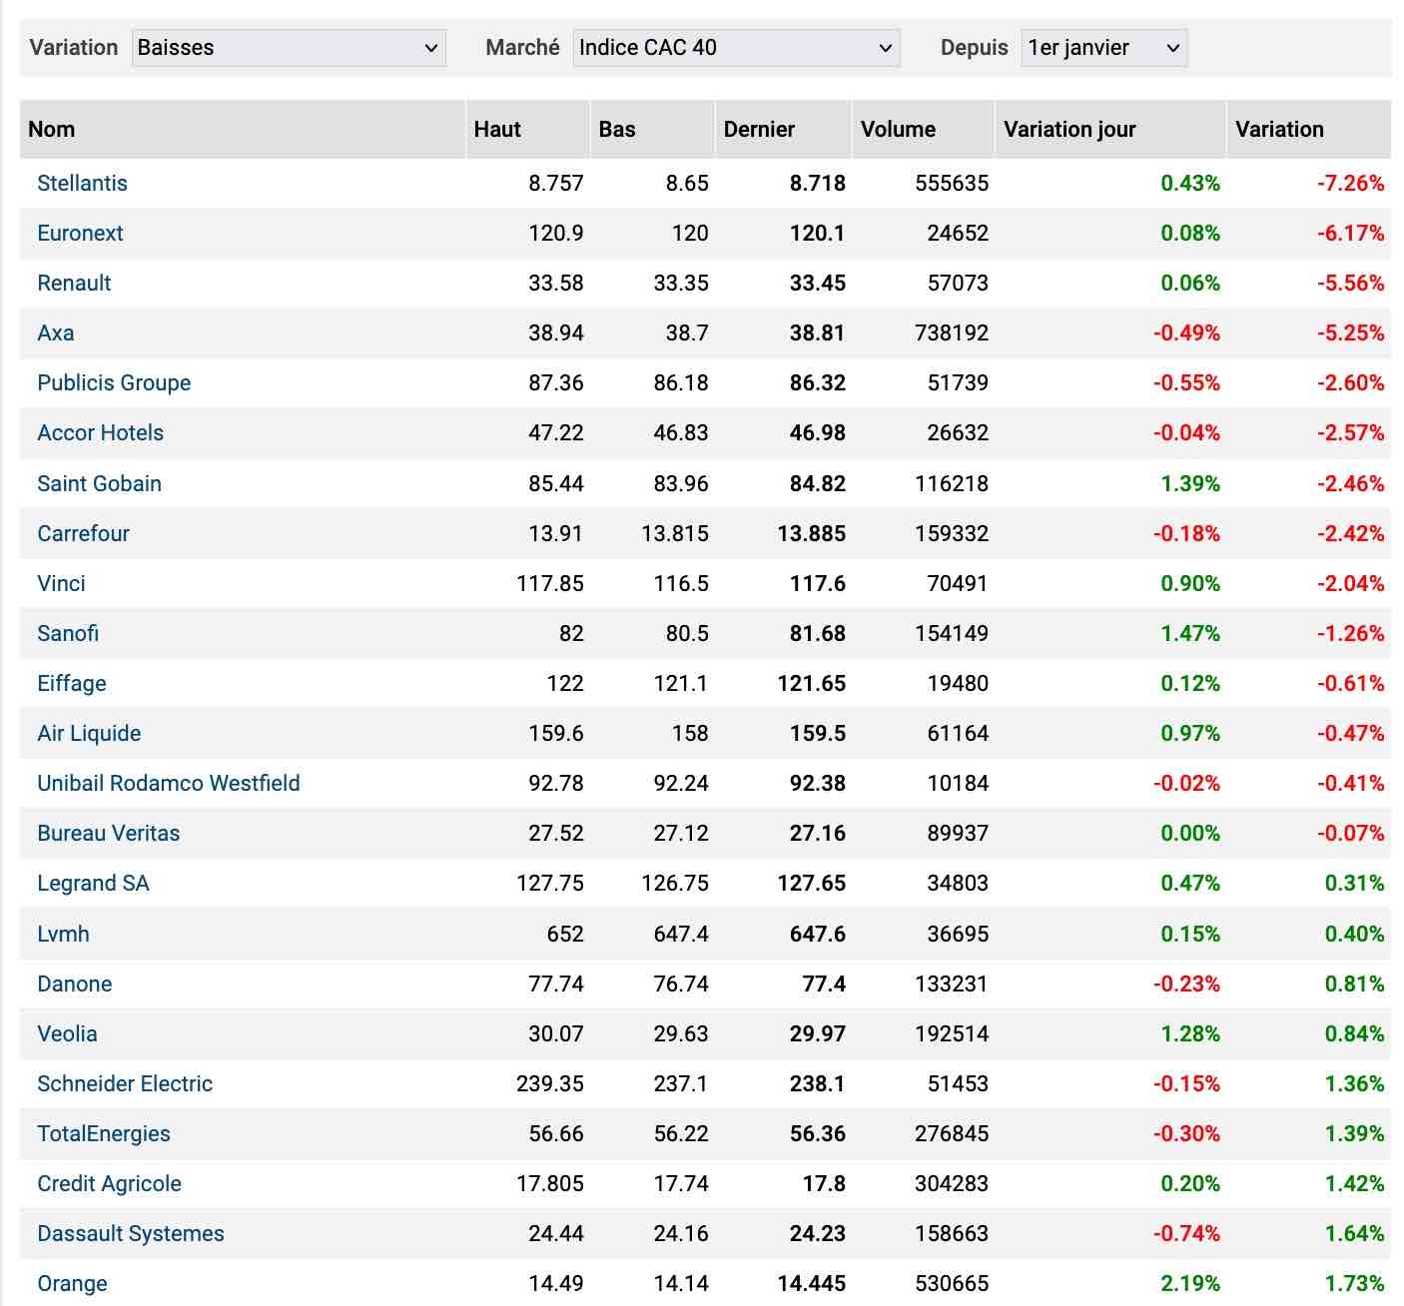The image size is (1404, 1306).
Task: Open the Veolia stock link
Action: pyautogui.click(x=67, y=1034)
